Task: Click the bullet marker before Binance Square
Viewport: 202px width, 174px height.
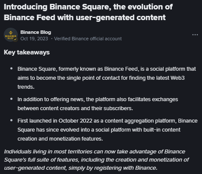Action: [x=12, y=69]
